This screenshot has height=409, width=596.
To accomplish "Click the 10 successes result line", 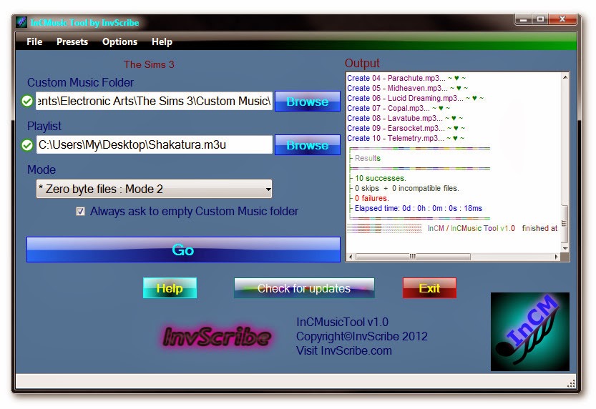I will (x=380, y=178).
